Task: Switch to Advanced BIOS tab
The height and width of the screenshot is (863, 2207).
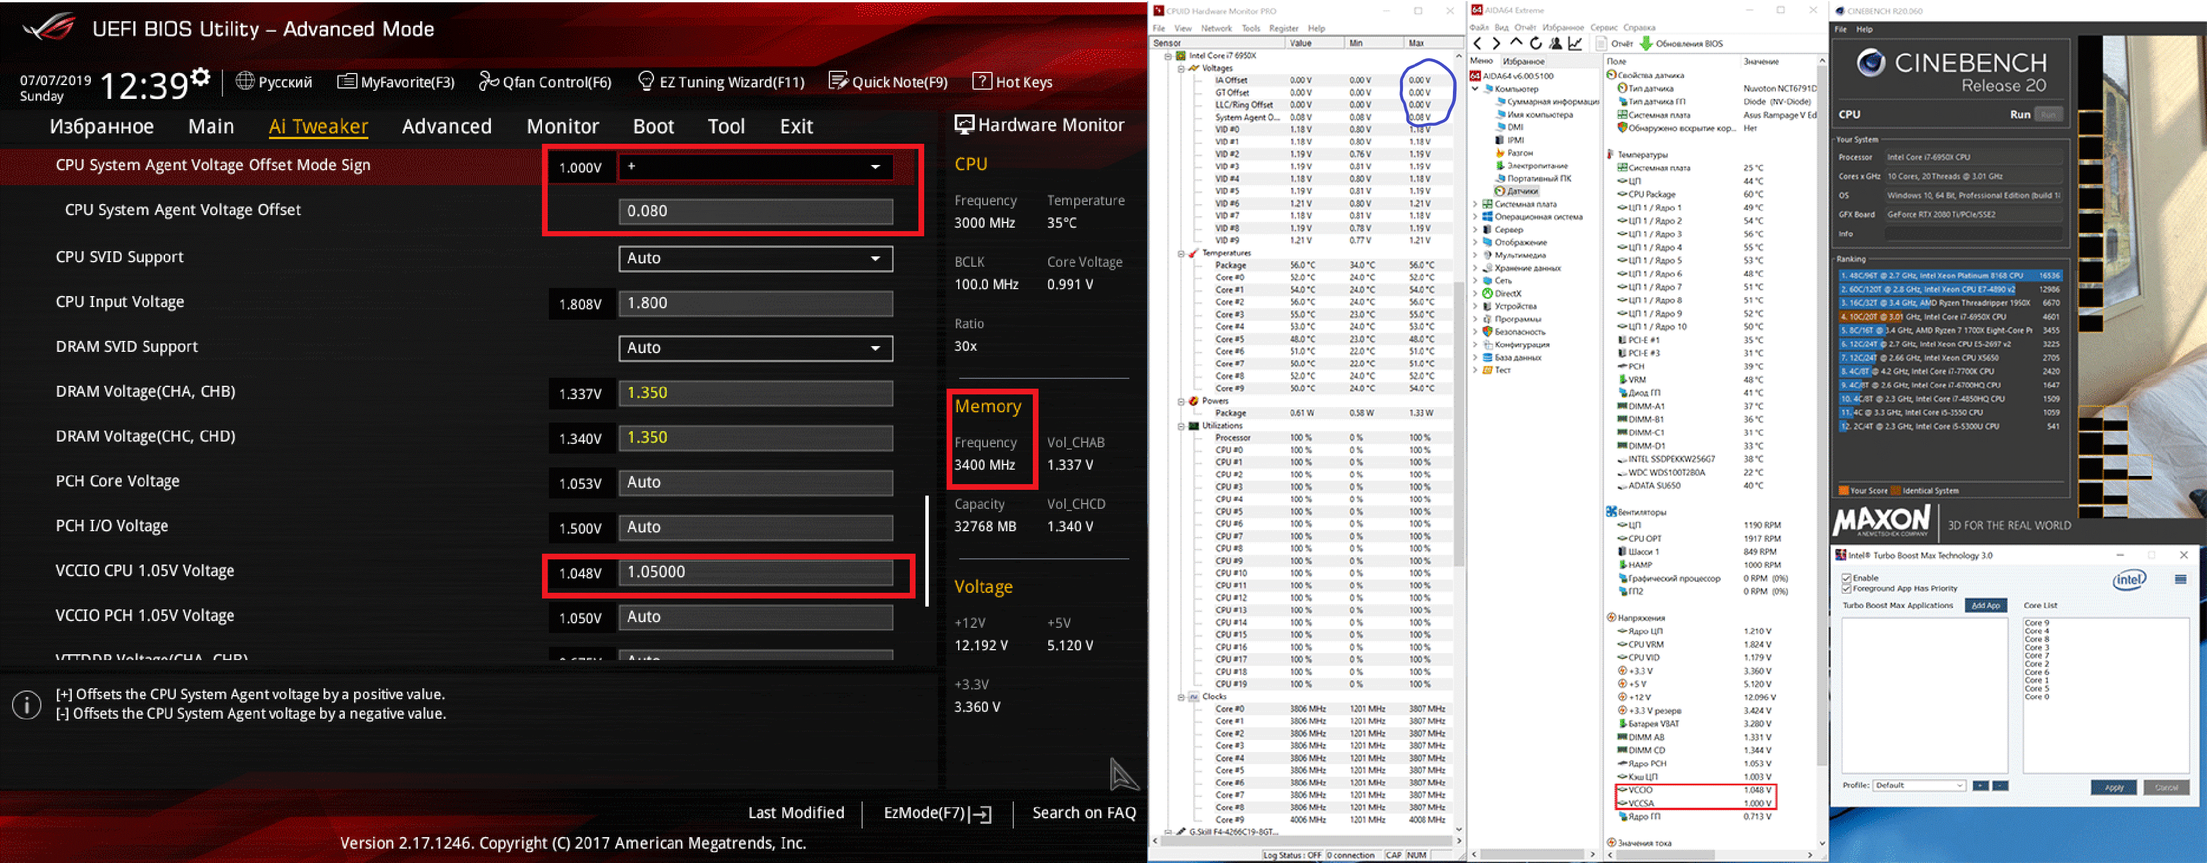Action: (x=447, y=126)
